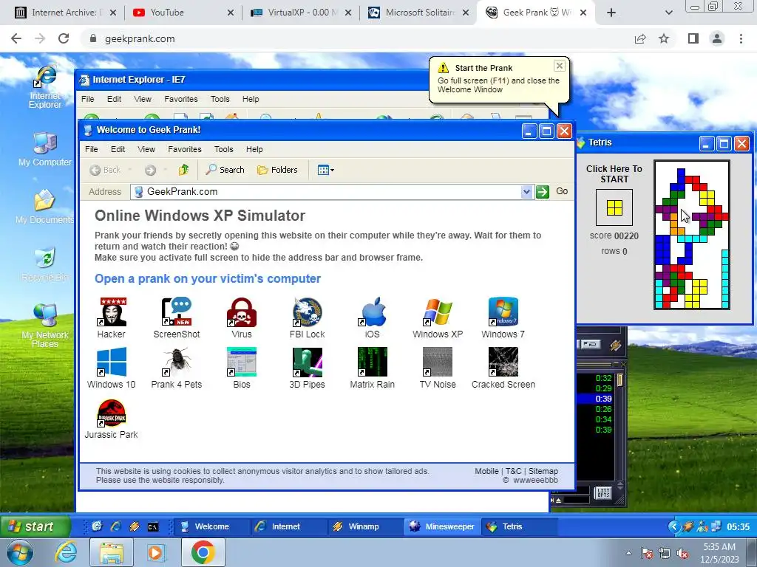Open Recycle Bin desktop icon

[x=45, y=264]
